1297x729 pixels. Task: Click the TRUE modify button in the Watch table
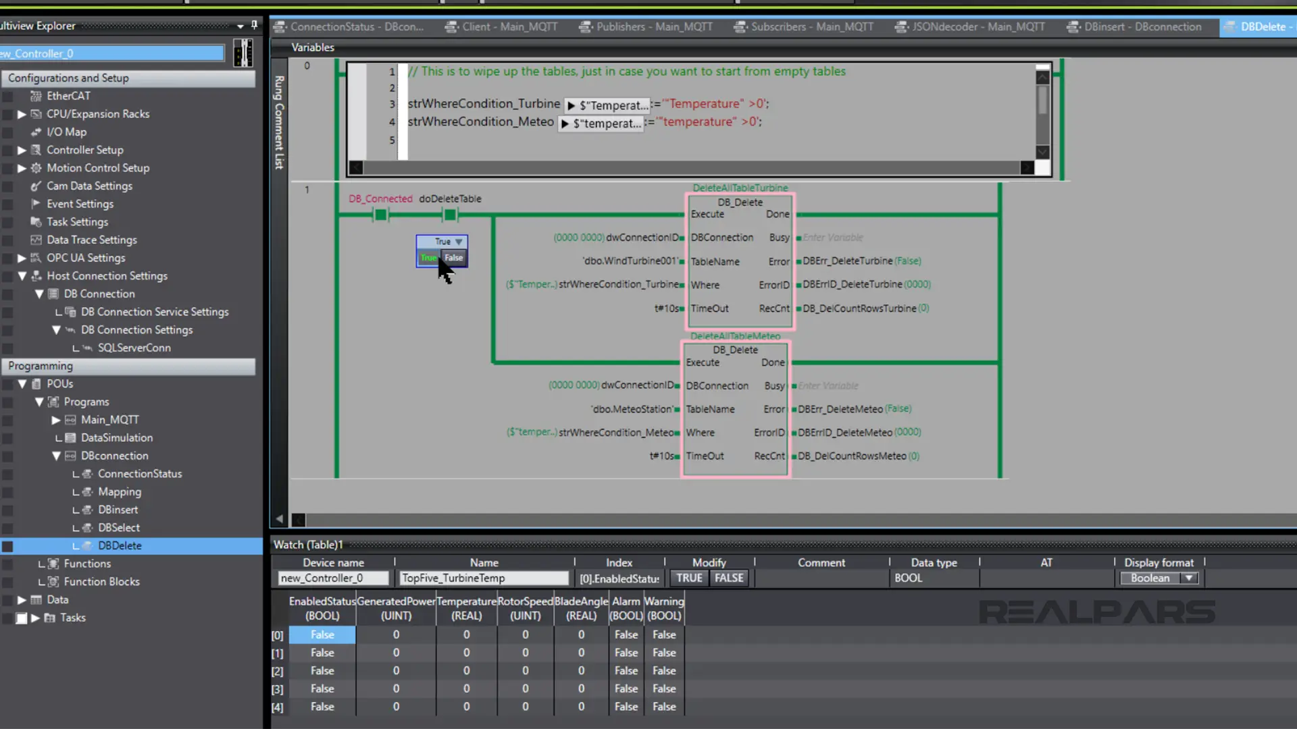point(689,578)
